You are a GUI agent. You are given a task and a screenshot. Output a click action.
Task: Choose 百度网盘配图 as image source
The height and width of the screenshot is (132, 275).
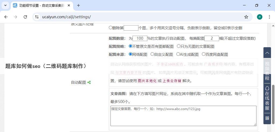[x=203, y=54]
